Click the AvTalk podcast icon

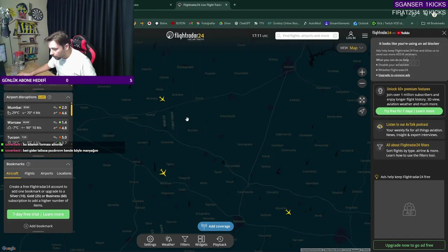tap(380, 127)
